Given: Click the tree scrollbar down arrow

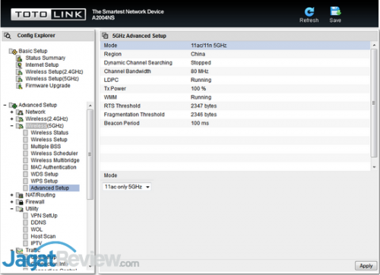Looking at the screenshot, I should [90, 267].
